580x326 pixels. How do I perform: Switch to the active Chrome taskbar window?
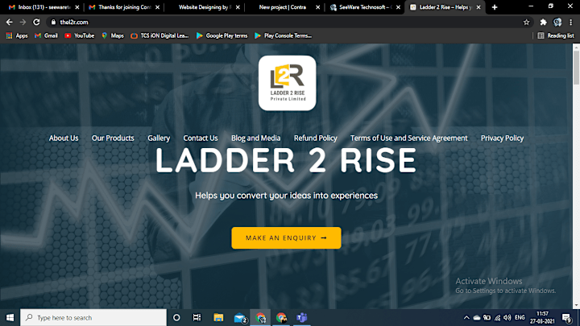tap(260, 317)
